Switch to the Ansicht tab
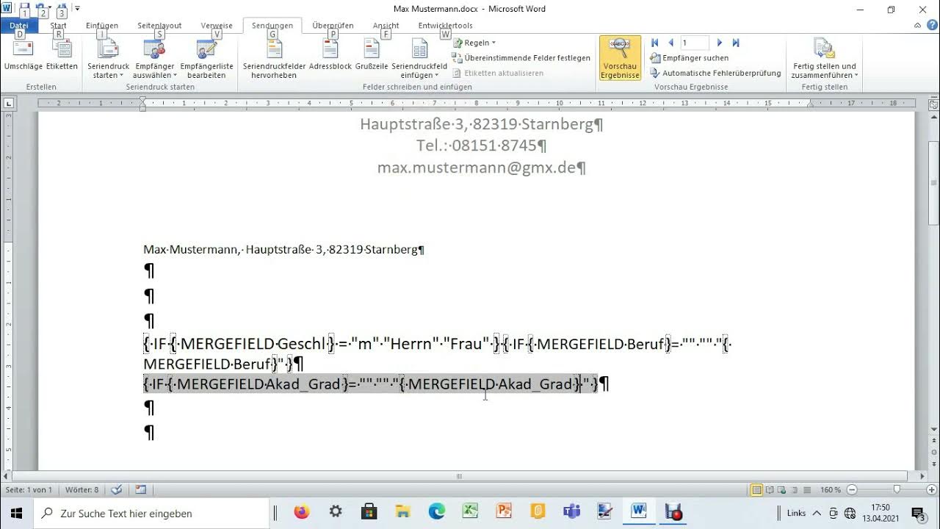 coord(386,26)
